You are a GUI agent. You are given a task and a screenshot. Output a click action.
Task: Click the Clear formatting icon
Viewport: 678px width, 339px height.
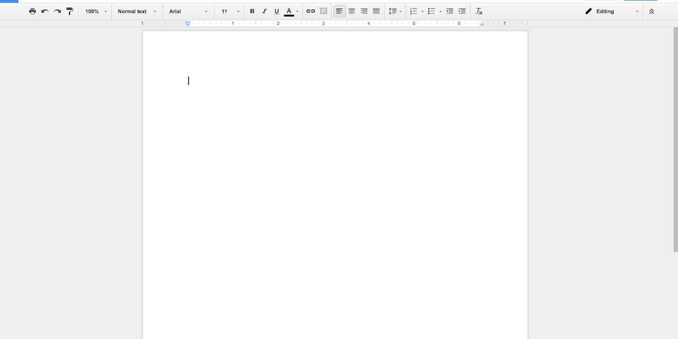click(479, 11)
